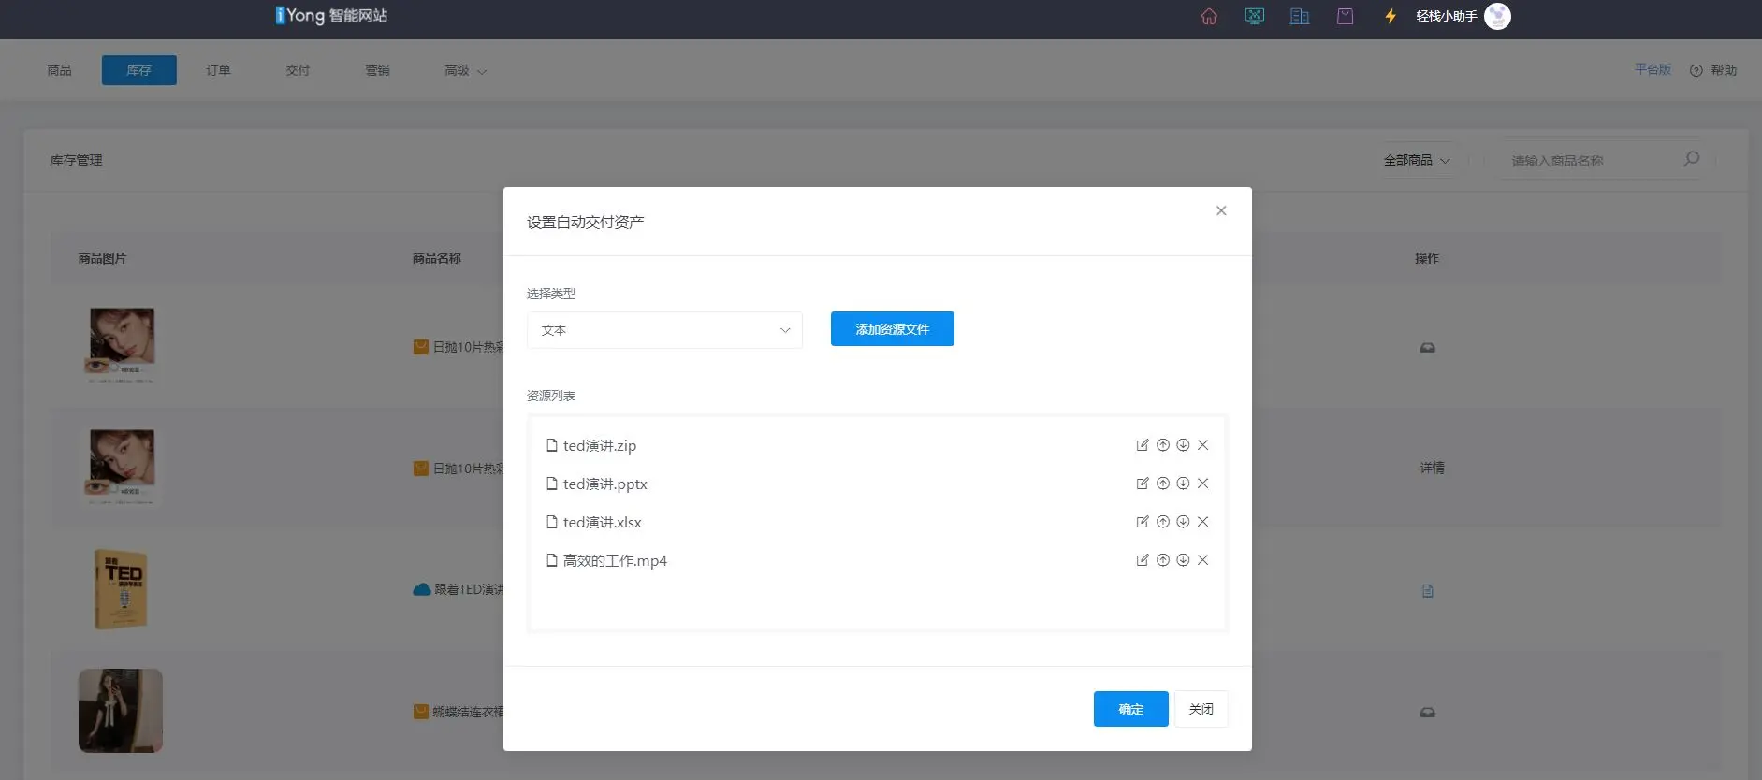Expand the 高级 menu
The image size is (1762, 780).
(x=465, y=70)
